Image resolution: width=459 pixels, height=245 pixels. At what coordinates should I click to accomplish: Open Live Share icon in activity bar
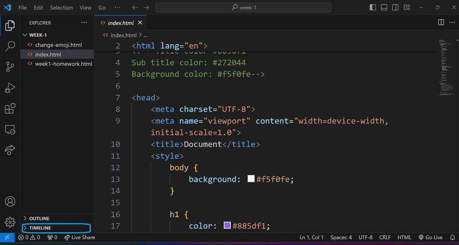(x=10, y=150)
